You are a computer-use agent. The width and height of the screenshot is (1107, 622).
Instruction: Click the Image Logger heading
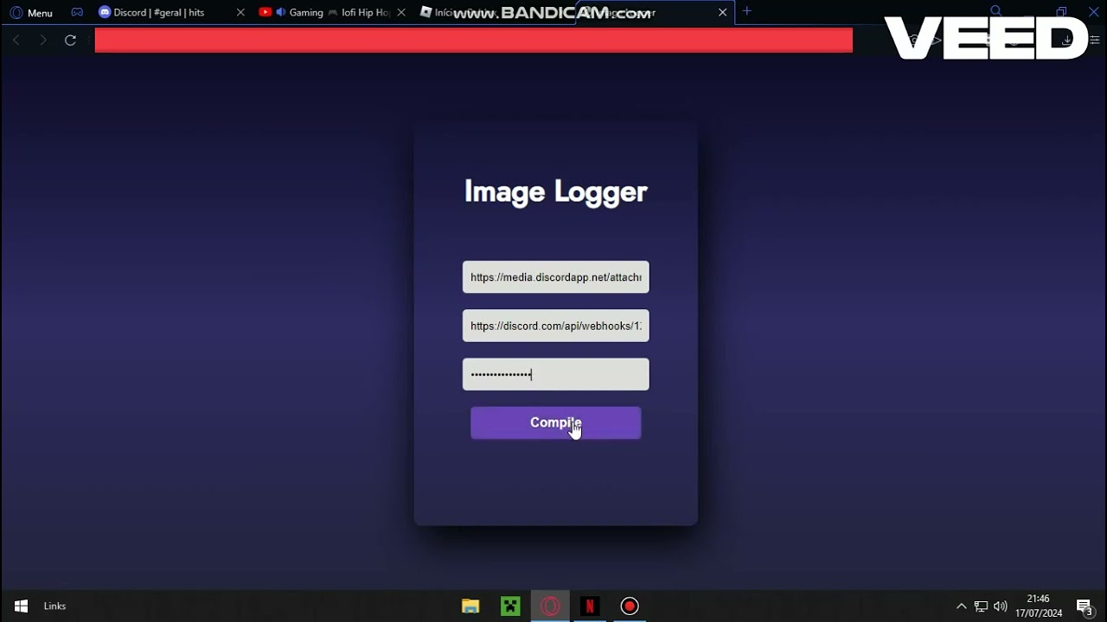click(x=555, y=192)
